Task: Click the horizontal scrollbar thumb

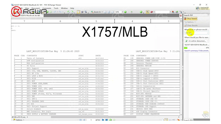Action: tap(93, 117)
